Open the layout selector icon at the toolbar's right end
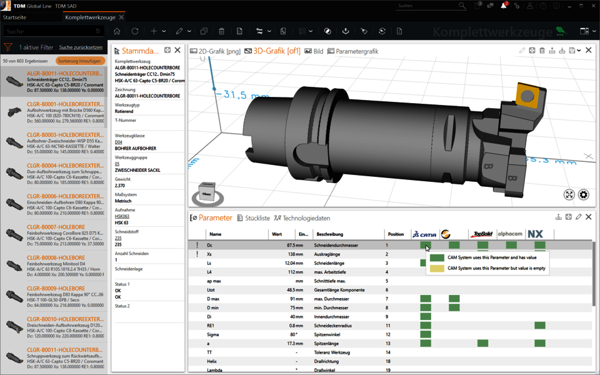The height and width of the screenshot is (375, 600). click(584, 31)
